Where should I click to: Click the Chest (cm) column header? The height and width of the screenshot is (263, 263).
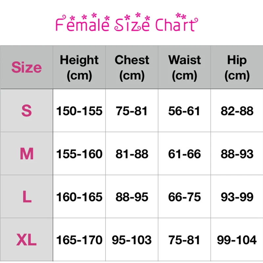pos(132,67)
